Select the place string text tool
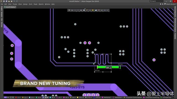Screen dimensions: 177x99 pyautogui.click(x=105, y=10)
